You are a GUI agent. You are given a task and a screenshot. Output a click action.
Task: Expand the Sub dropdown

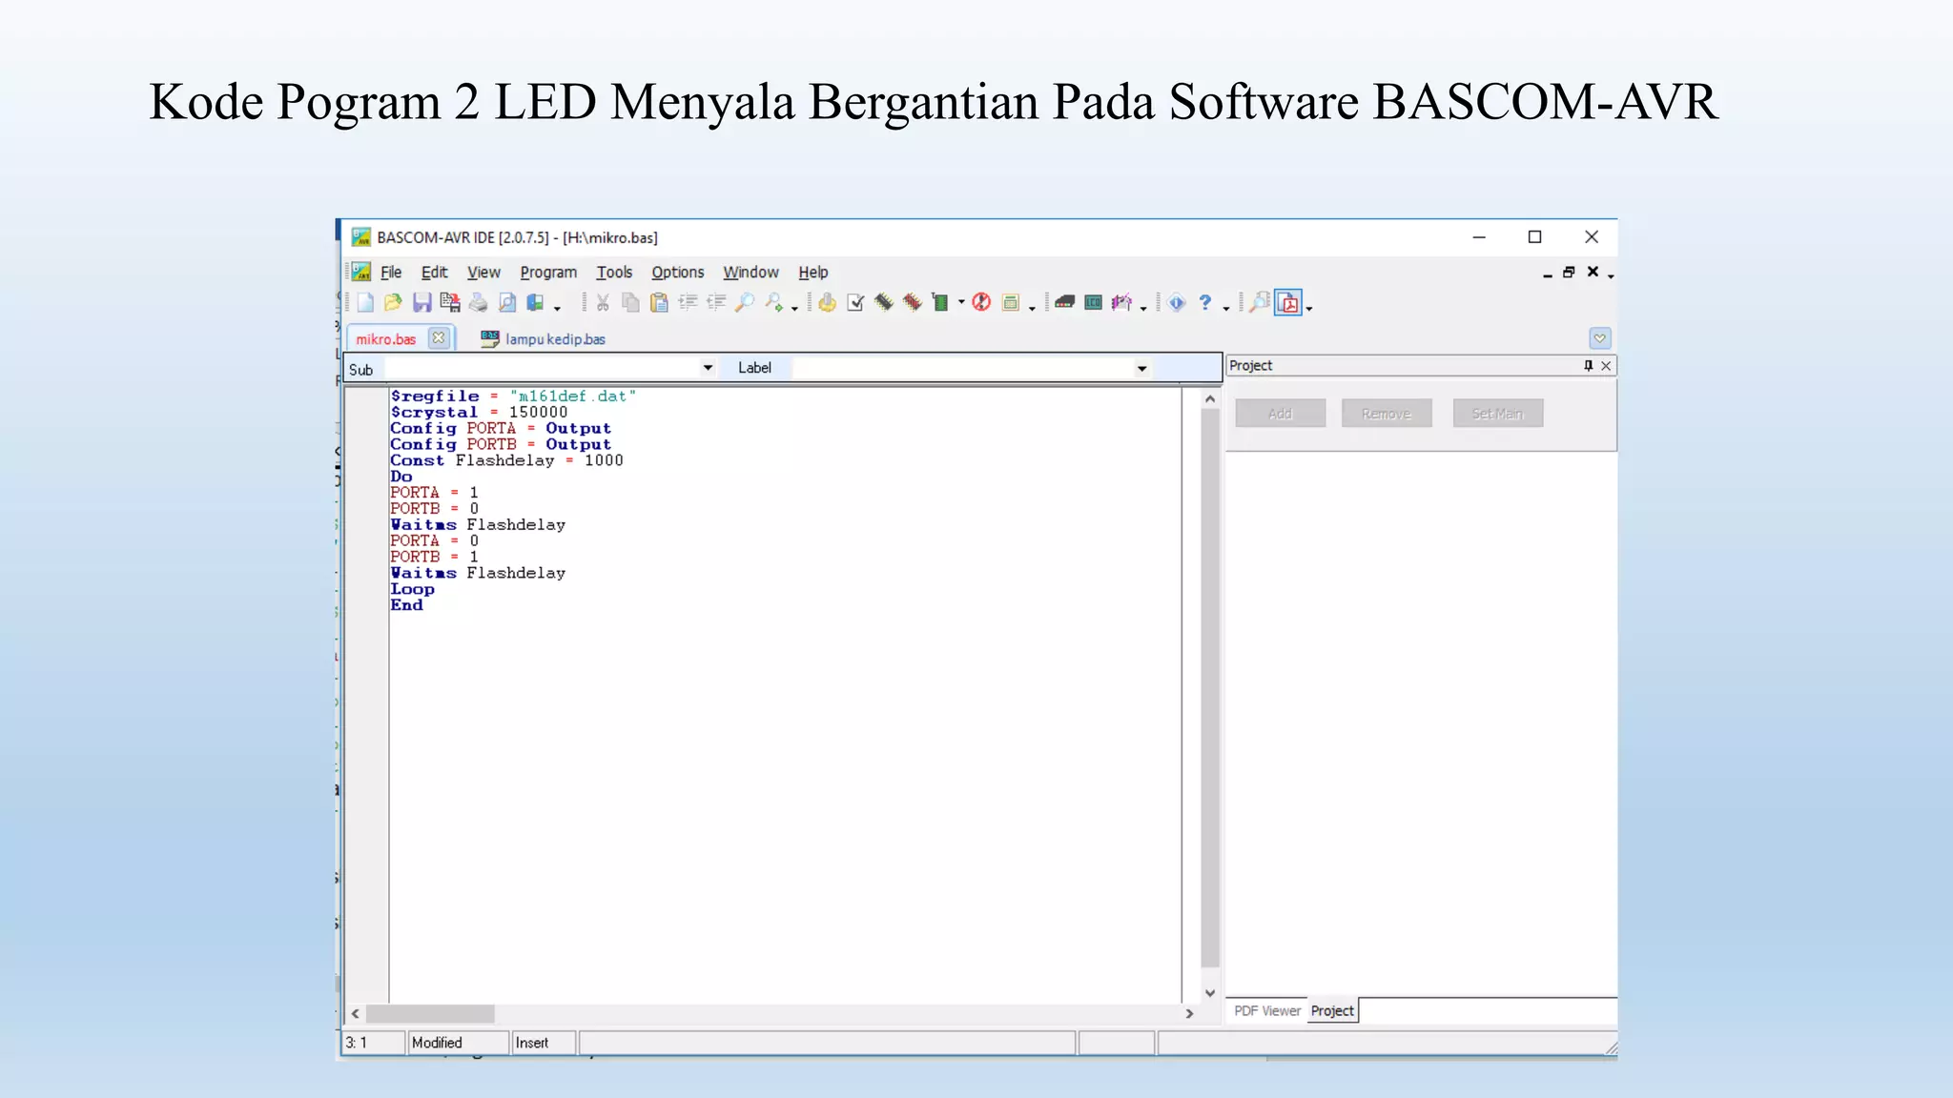(x=708, y=368)
